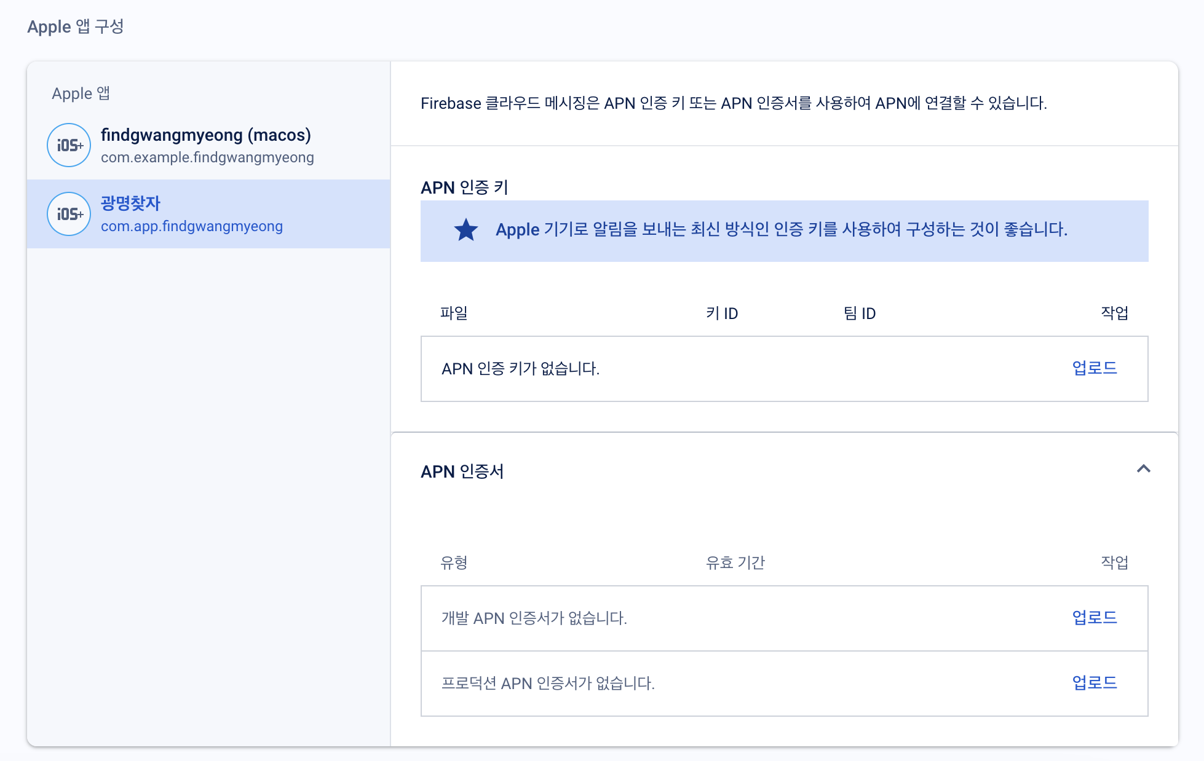Select 광명찾자 app name
Image resolution: width=1204 pixels, height=761 pixels.
point(130,203)
